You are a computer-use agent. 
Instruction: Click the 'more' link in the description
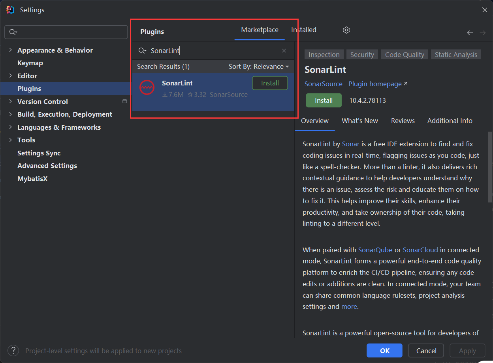[x=349, y=306]
